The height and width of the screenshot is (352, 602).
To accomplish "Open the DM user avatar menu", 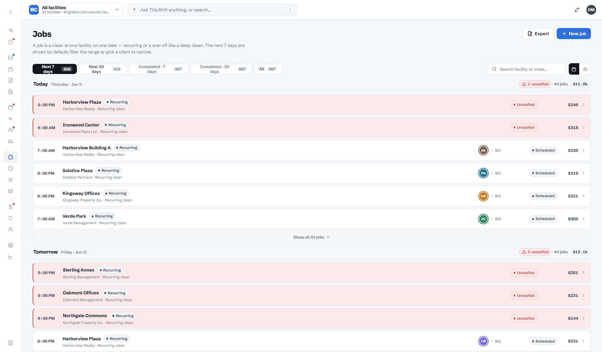I will pos(591,10).
